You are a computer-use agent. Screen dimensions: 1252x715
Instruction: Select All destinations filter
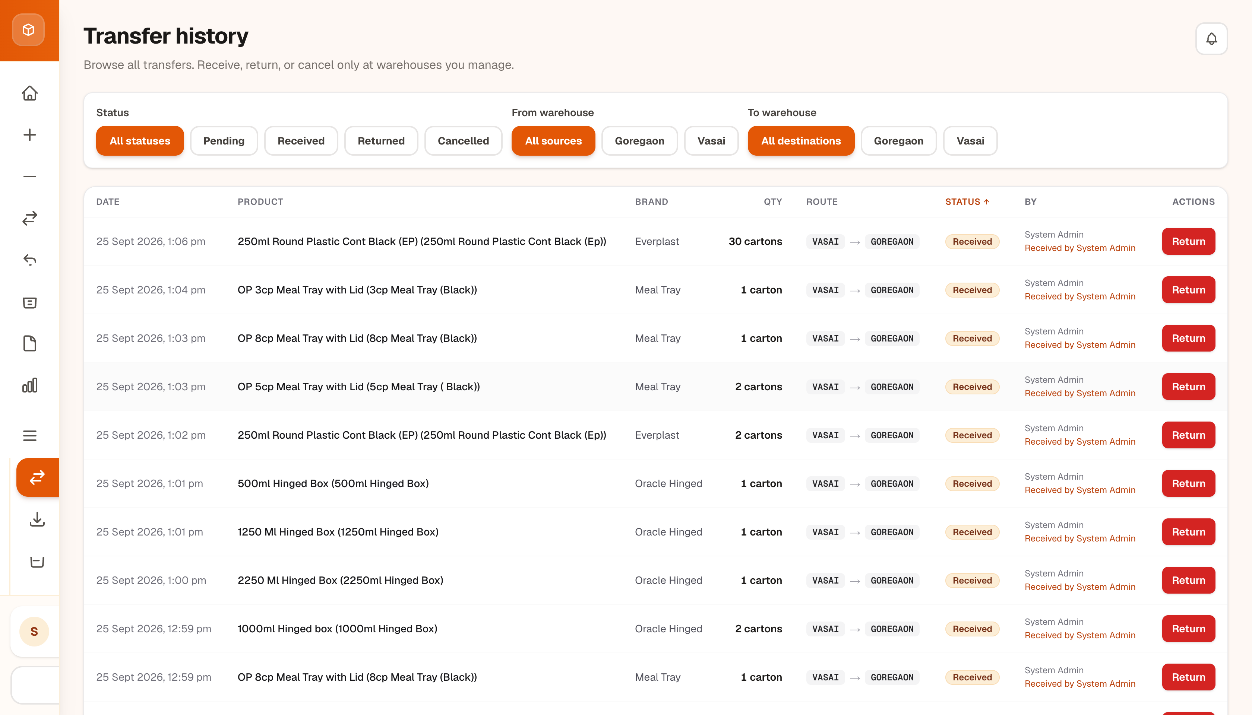(x=801, y=141)
